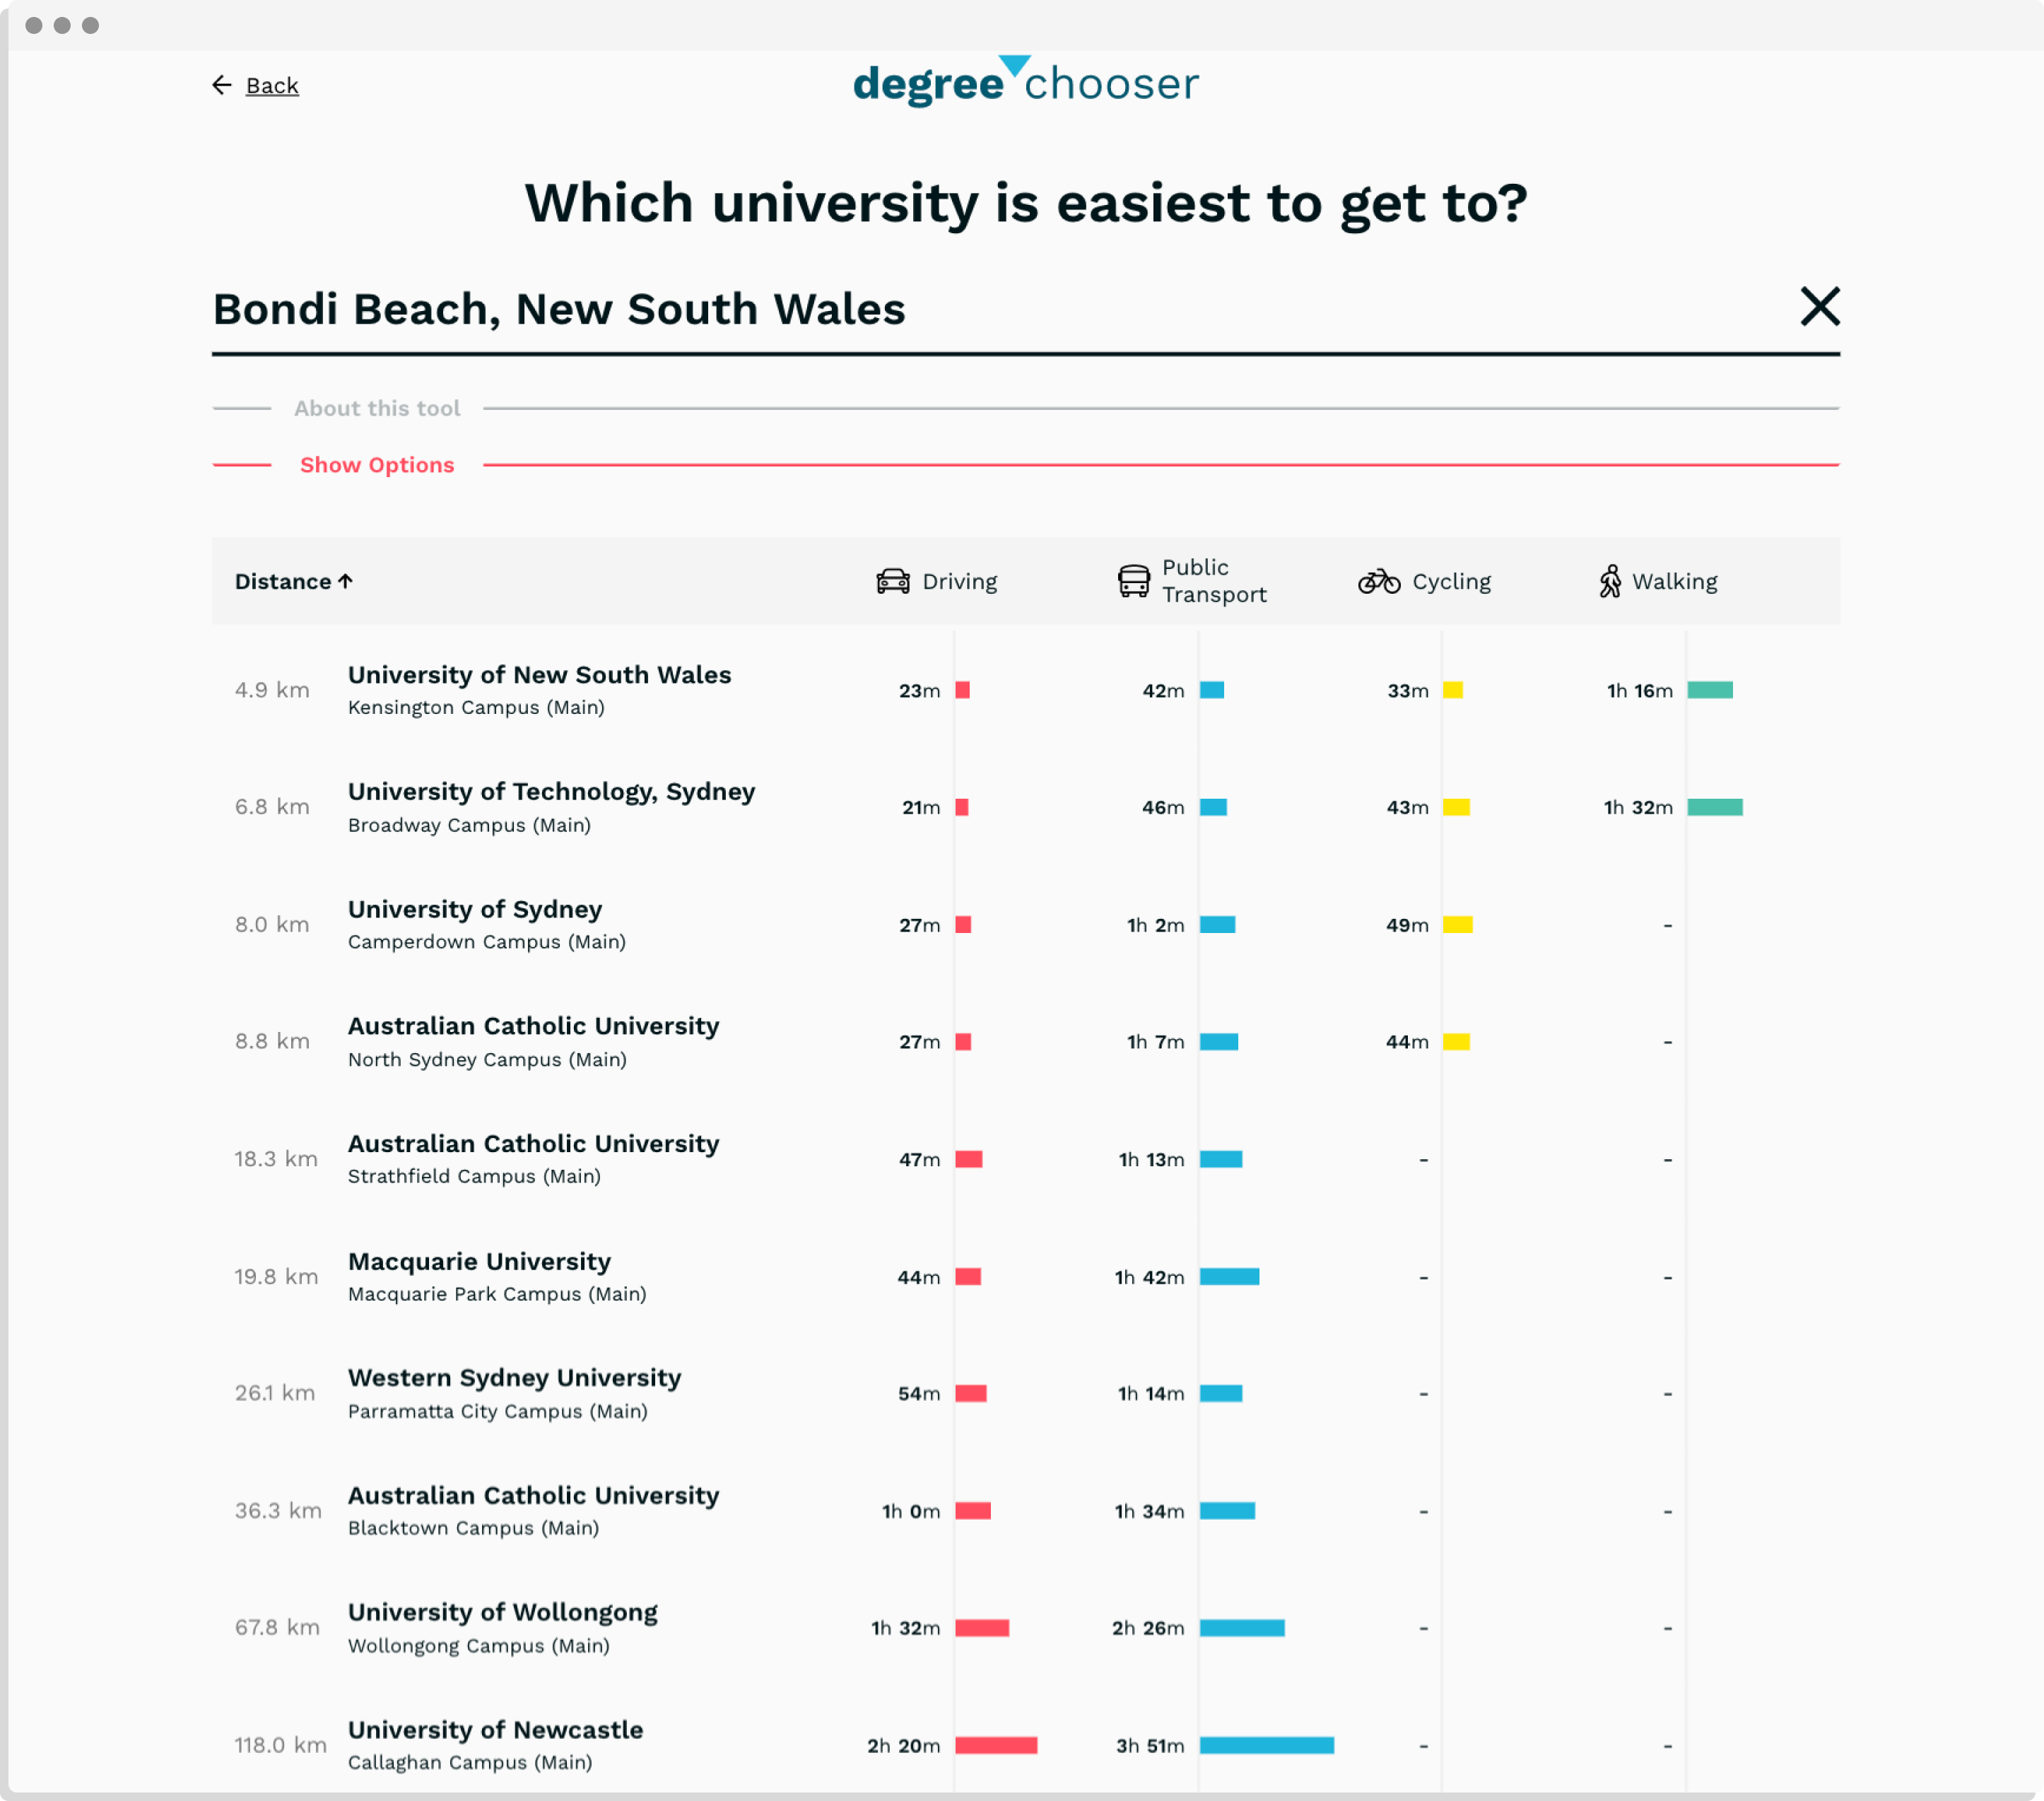Click the degree chooser logo
Image resolution: width=2044 pixels, height=1801 pixels.
click(x=1025, y=83)
